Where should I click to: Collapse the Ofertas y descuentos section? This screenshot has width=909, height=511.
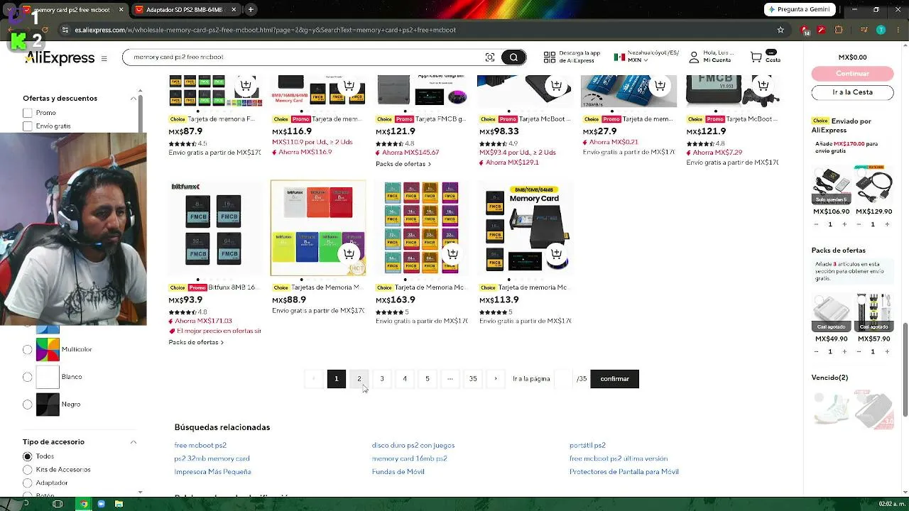click(x=133, y=99)
